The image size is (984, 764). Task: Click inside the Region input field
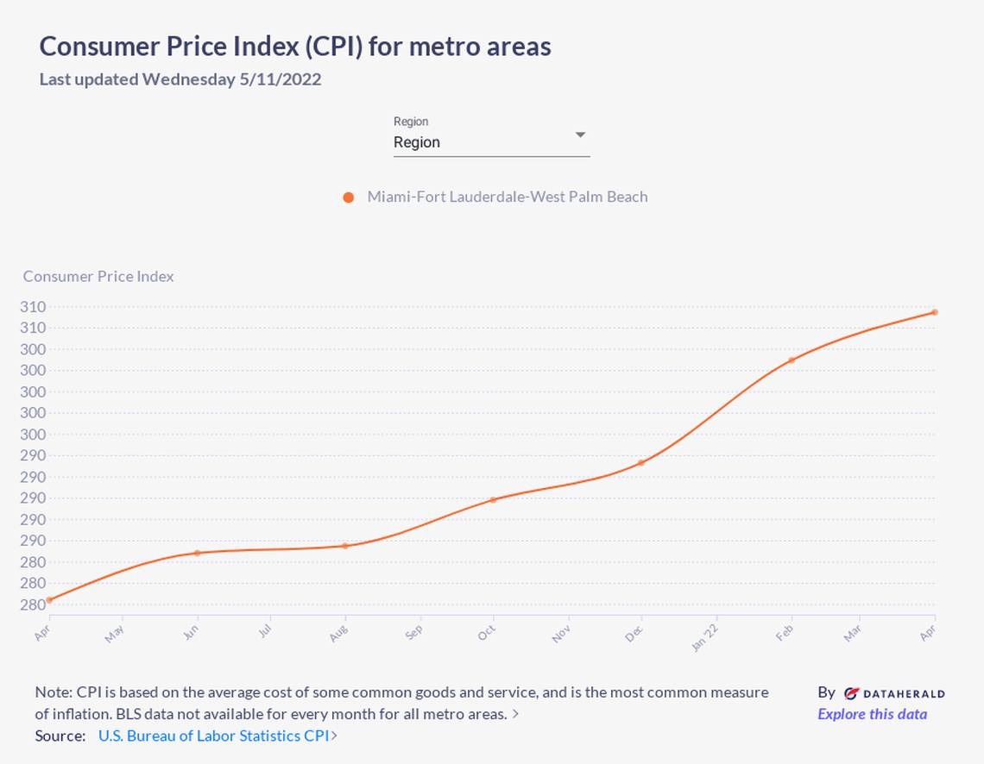[466, 142]
